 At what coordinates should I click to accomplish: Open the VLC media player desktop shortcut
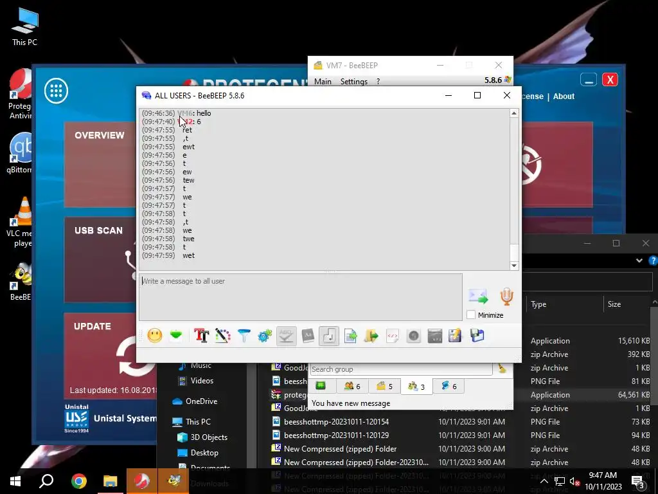(20, 222)
